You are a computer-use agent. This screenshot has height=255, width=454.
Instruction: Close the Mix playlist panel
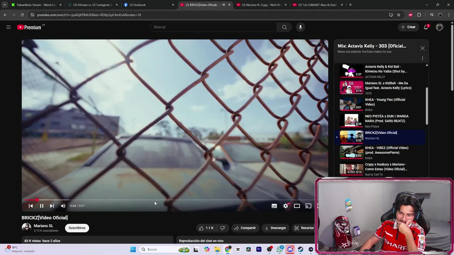point(422,48)
